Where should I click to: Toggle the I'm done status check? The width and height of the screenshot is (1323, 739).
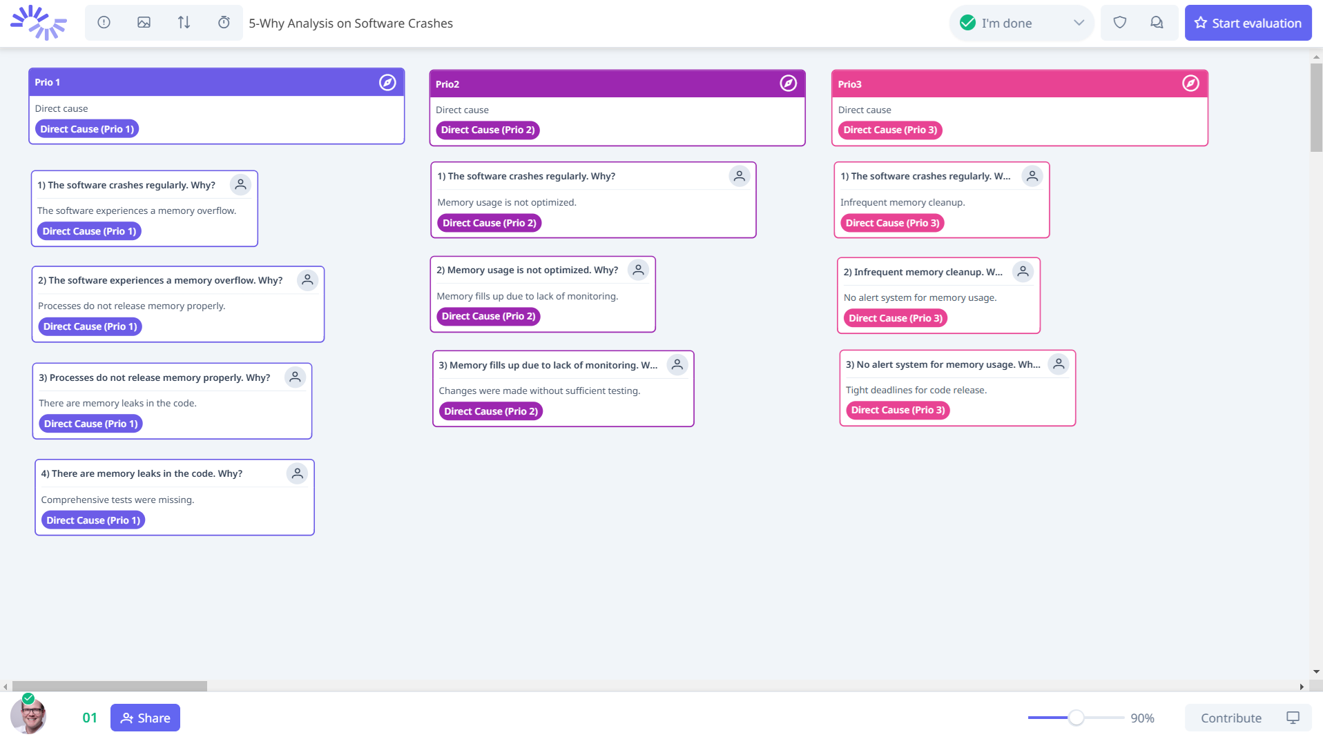pyautogui.click(x=968, y=23)
